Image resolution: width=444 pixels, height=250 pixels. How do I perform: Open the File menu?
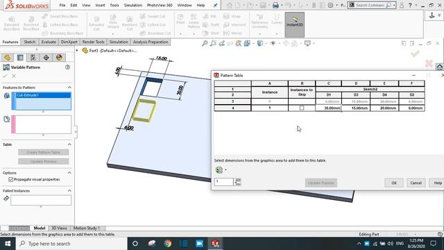pyautogui.click(x=62, y=5)
